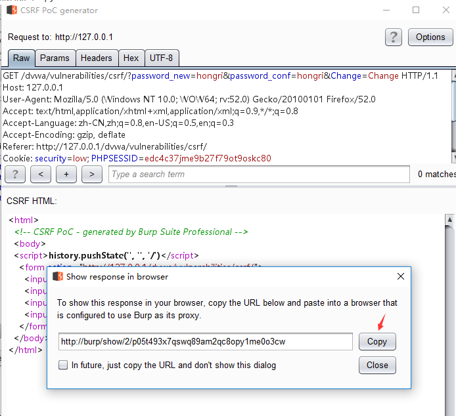
Task: Click the Burp Suite logo in title bar
Action: coord(12,10)
